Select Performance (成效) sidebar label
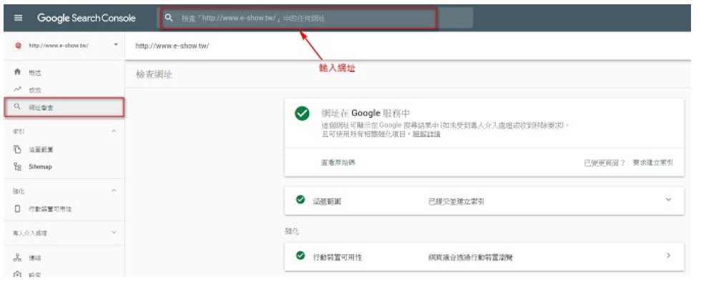The width and height of the screenshot is (701, 285). coord(35,90)
